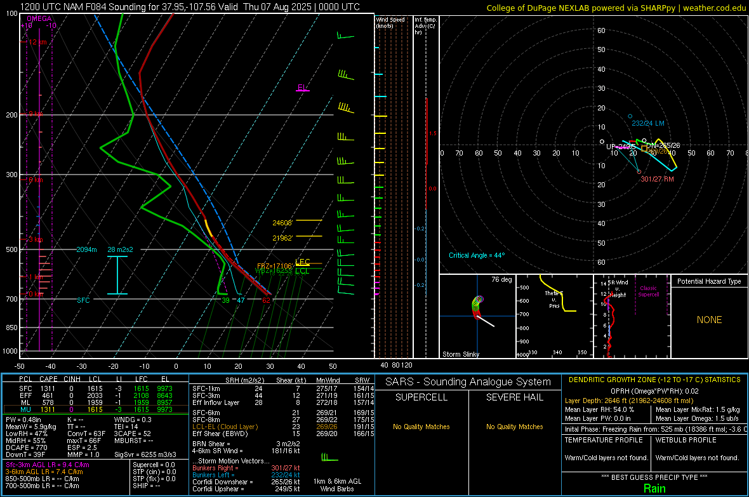Screen dimensions: 749x497
Task: Click the Supercell = 0.0 parameter
Action: [x=154, y=465]
